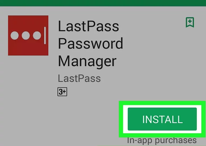This screenshot has height=146, width=206.
Task: Click the word Manager in the title
Action: point(87,61)
